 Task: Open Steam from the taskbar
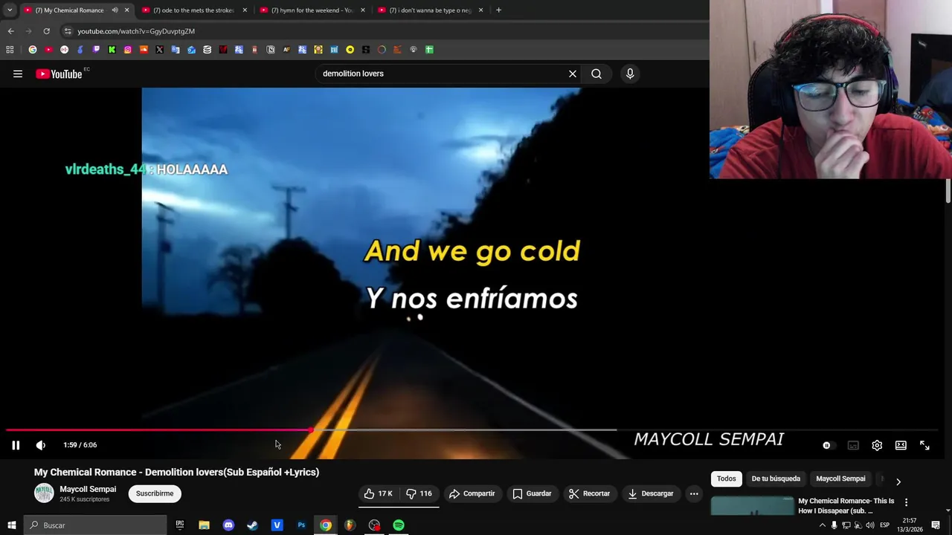(253, 525)
